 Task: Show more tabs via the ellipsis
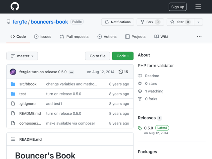tap(199, 37)
